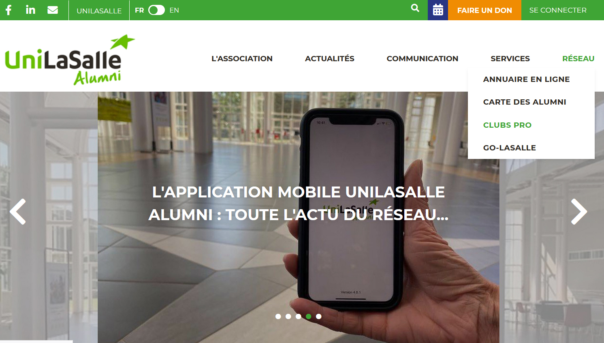Open the calendar events icon
Viewport: 604px width, 343px height.
coord(438,10)
